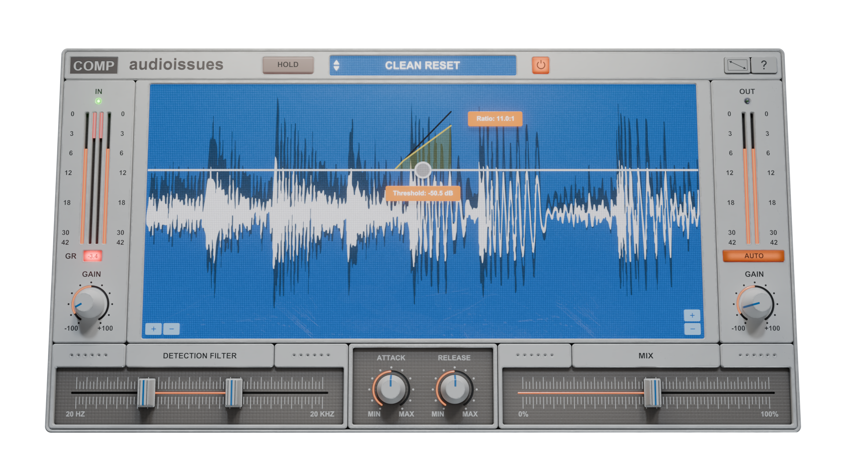Select the MIX panel header
846x476 pixels.
point(646,356)
